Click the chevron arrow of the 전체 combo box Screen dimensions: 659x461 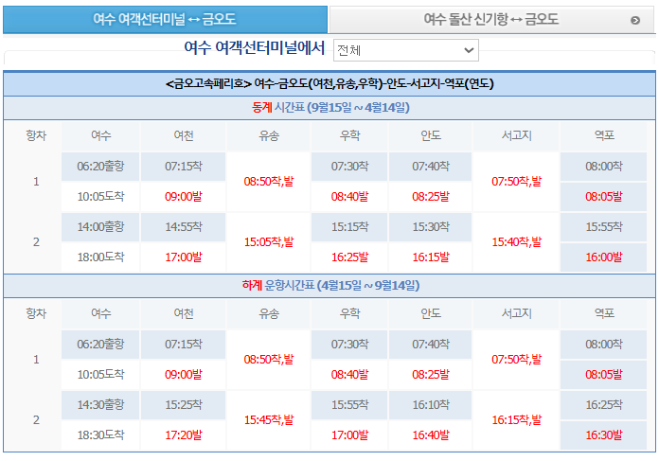click(469, 49)
